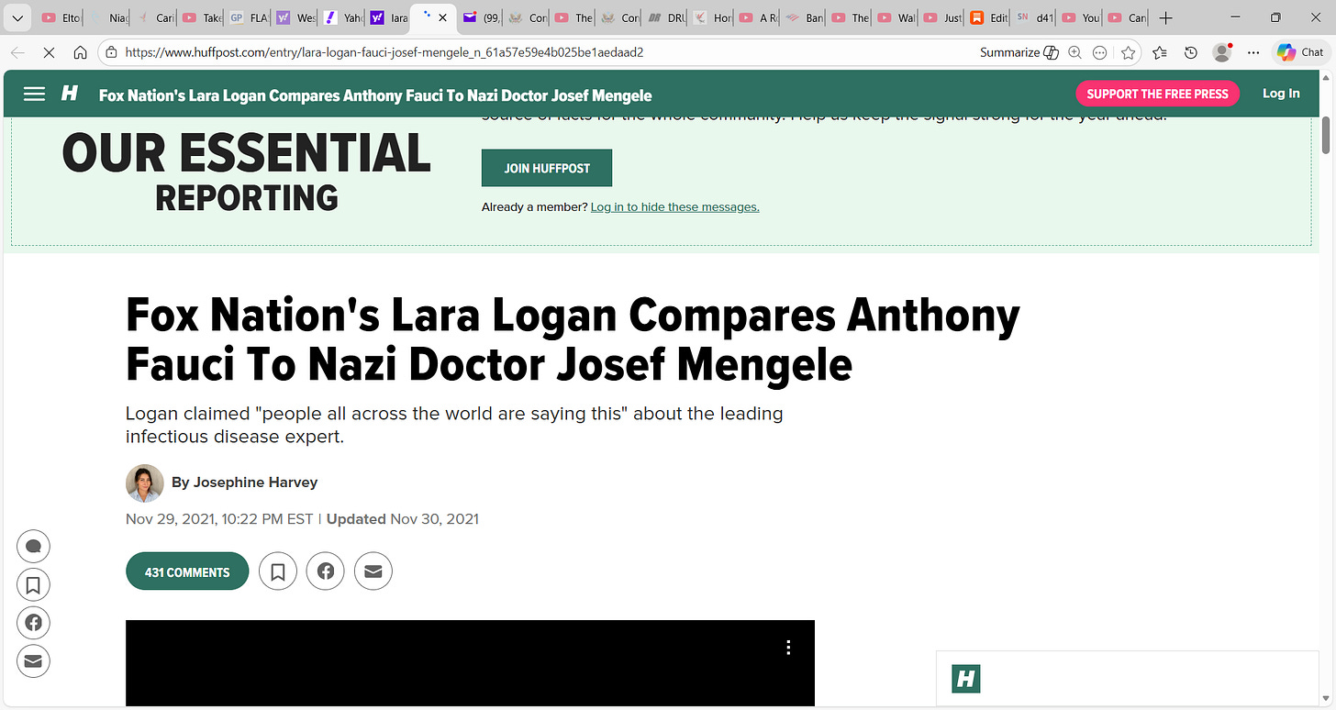Switch to the 'Yaho' tab
Screen dimensions: 1336x710
(x=341, y=17)
